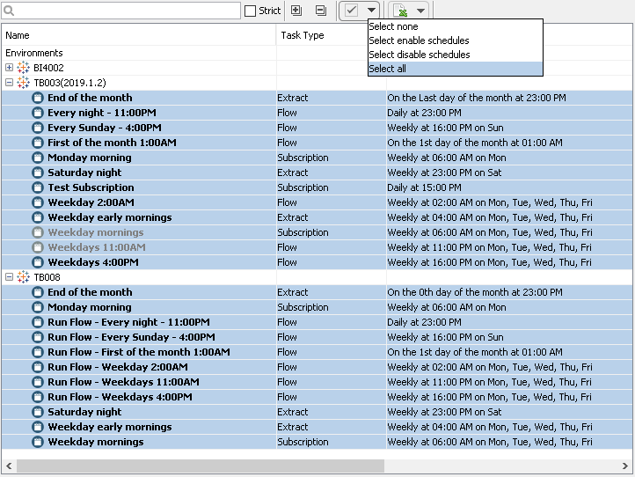Screen dimensions: 635x477
Task: Click the Excel export icon
Action: tap(400, 11)
